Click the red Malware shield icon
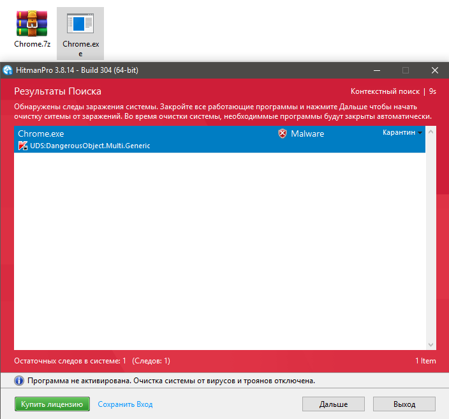449x419 pixels. tap(283, 133)
